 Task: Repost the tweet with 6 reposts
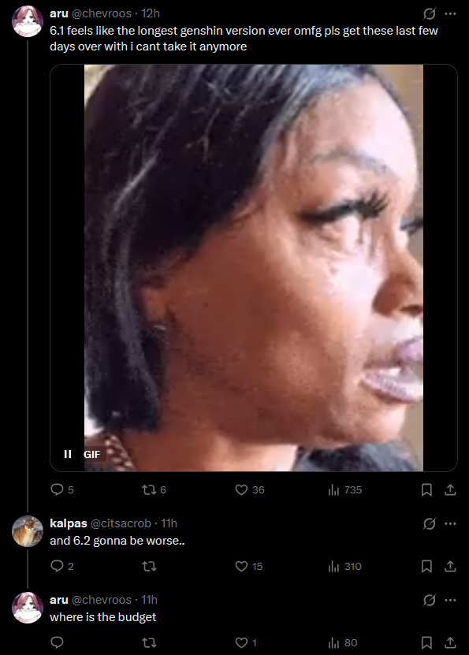pos(149,489)
